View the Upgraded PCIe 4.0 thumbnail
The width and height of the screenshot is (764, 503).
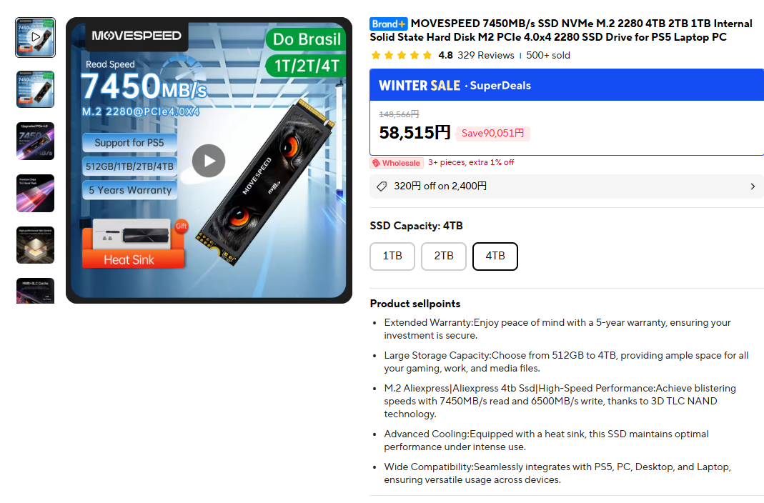(36, 141)
